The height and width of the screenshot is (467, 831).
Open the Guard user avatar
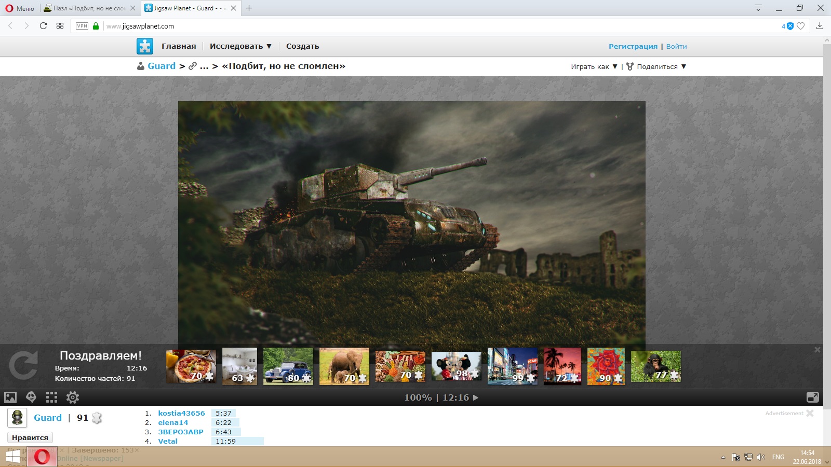pyautogui.click(x=17, y=418)
